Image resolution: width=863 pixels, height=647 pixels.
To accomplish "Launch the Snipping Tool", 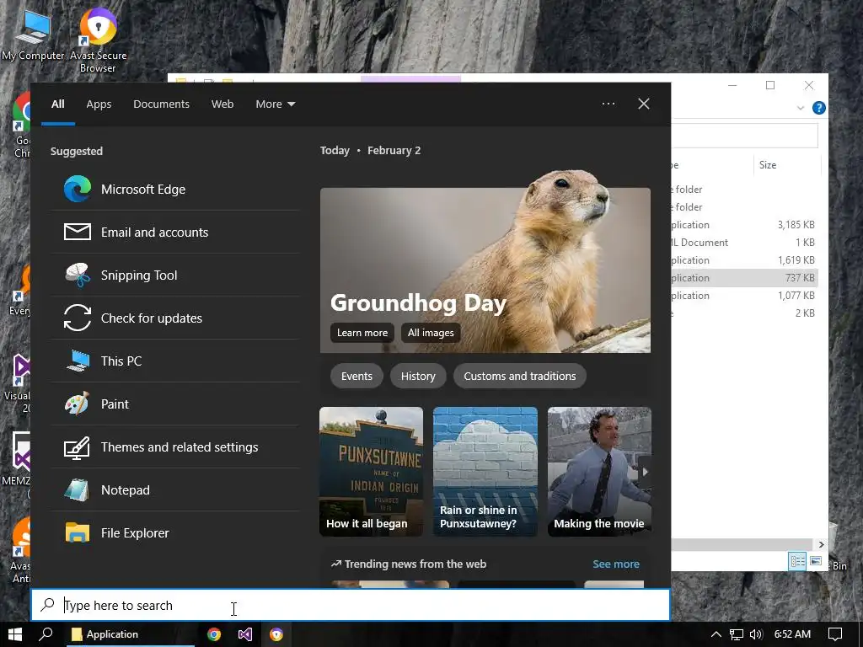I will point(175,275).
